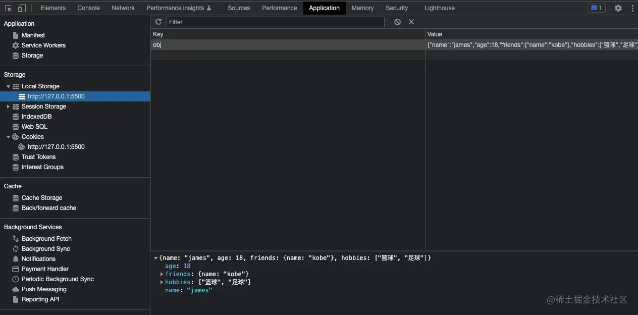
Task: Delete selected entry with X icon
Action: 411,22
